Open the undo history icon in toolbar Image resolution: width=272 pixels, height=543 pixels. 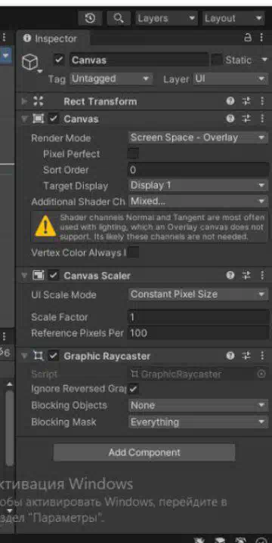tap(90, 18)
